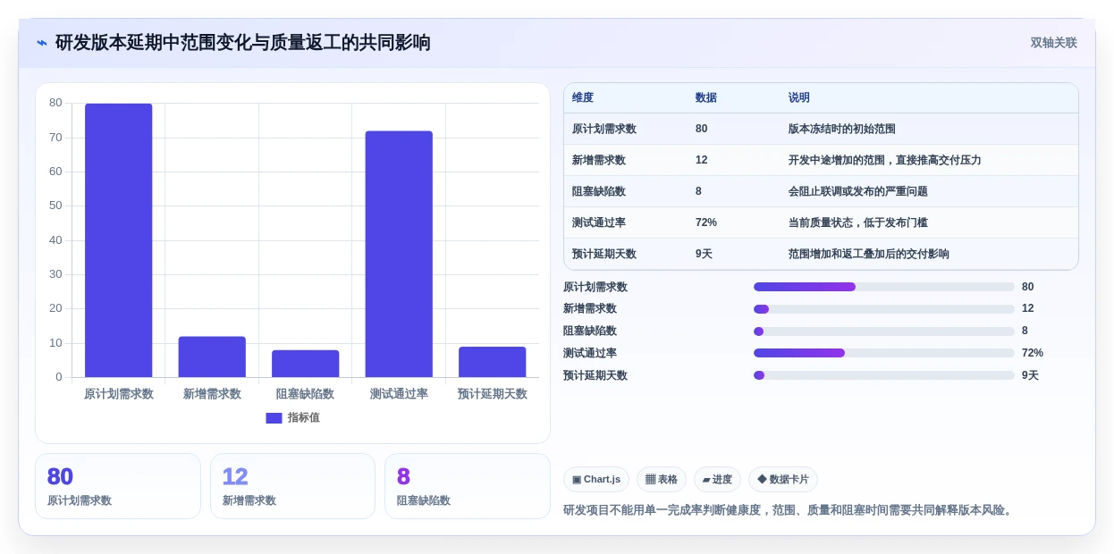
Task: Click the 预计延期天数 bar in the chart
Action: click(x=493, y=362)
